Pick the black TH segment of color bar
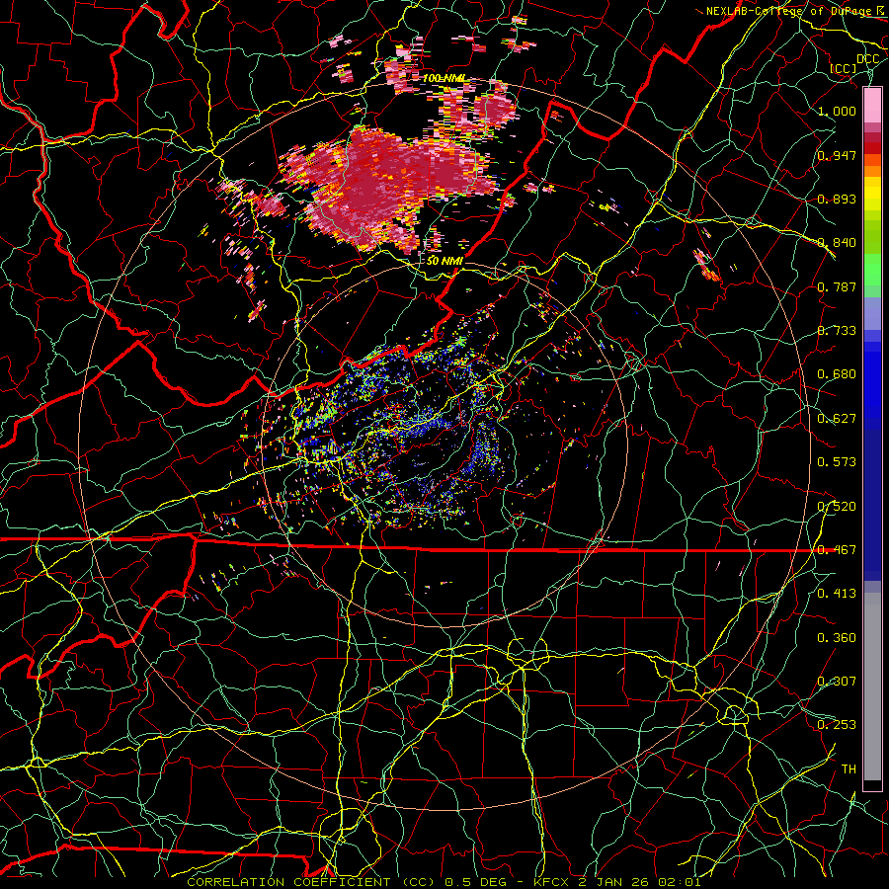This screenshot has width=889, height=889. tap(872, 785)
